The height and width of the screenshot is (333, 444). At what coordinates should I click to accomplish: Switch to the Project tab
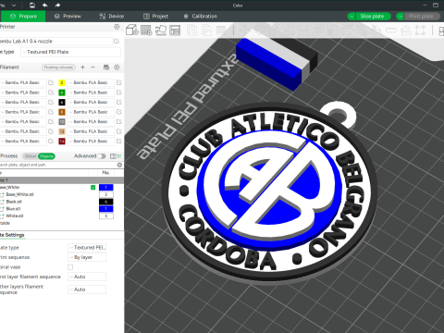pos(156,17)
